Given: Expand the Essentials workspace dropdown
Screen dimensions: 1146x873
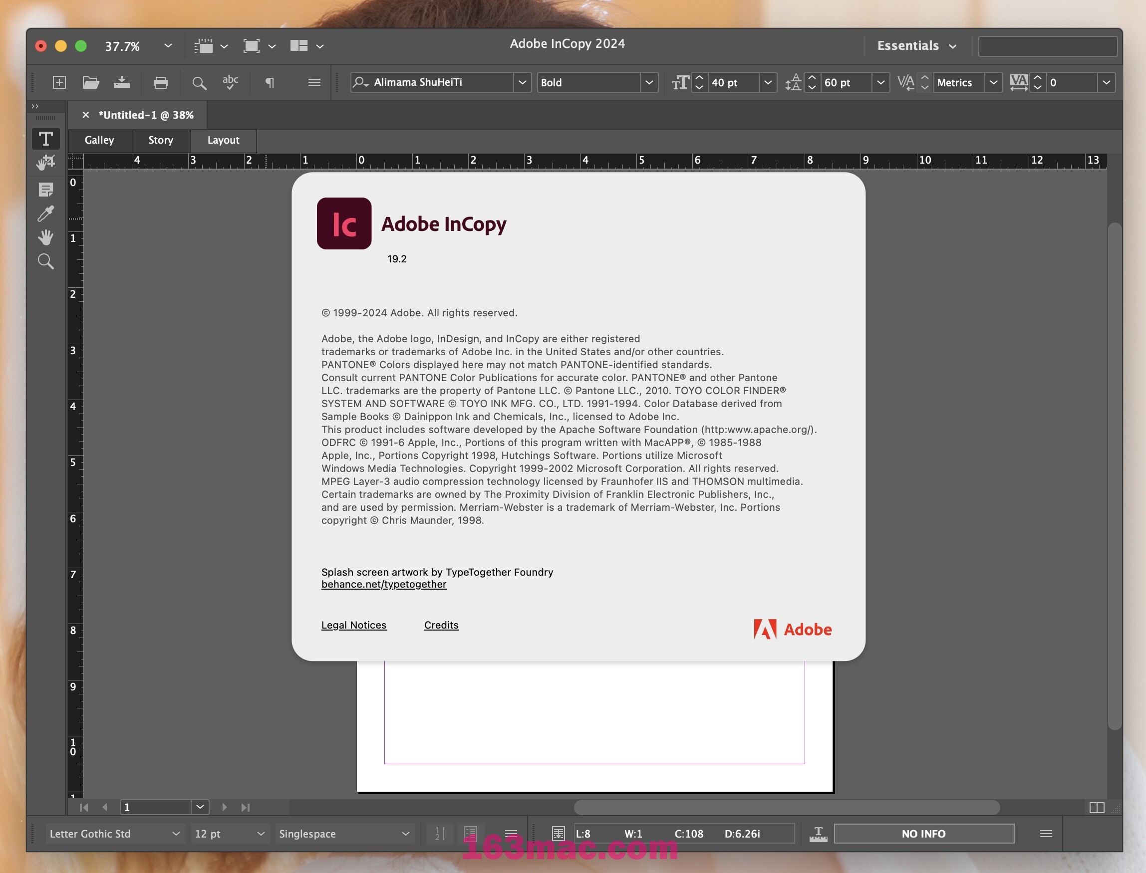Looking at the screenshot, I should pos(914,44).
